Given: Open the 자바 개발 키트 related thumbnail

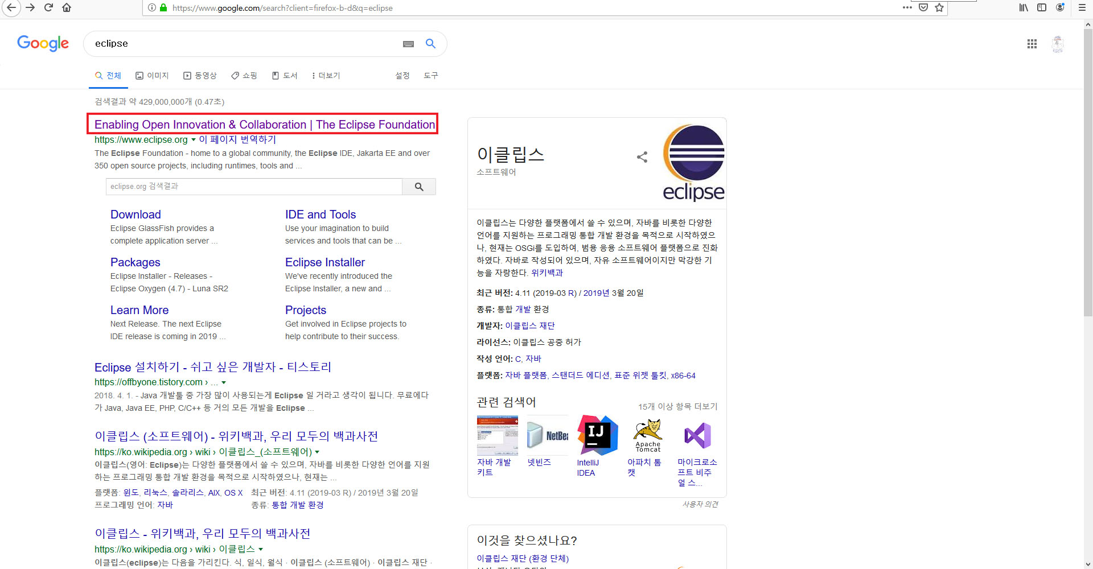Looking at the screenshot, I should [497, 435].
